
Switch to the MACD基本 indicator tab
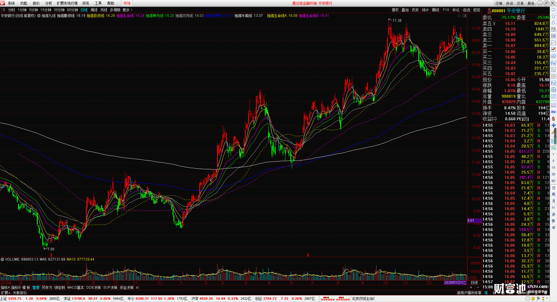[75, 288]
